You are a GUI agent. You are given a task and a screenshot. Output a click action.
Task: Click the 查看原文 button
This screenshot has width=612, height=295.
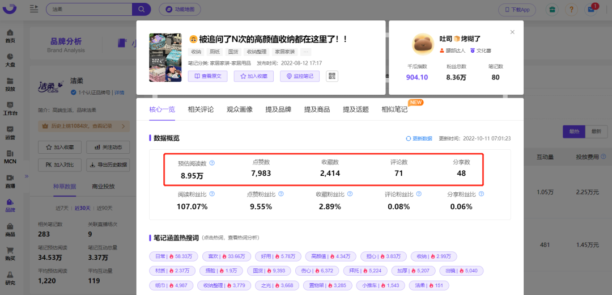pyautogui.click(x=208, y=76)
